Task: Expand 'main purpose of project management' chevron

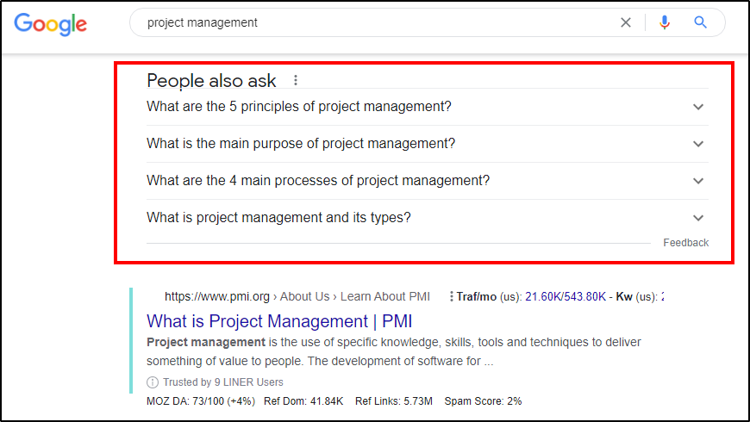Action: click(x=698, y=144)
